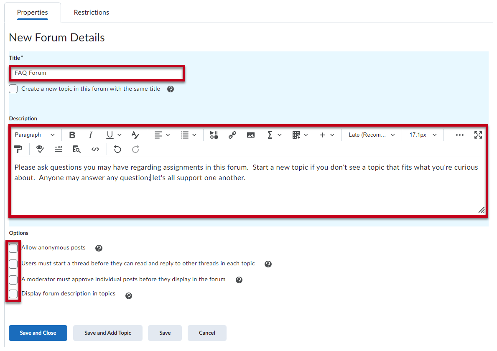Open the HTML source code editor
The image size is (497, 351).
tap(95, 149)
